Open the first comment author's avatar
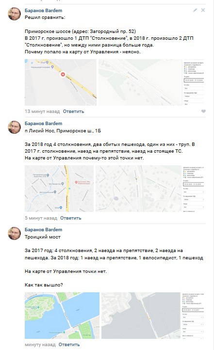The width and height of the screenshot is (214, 350). (x=15, y=14)
